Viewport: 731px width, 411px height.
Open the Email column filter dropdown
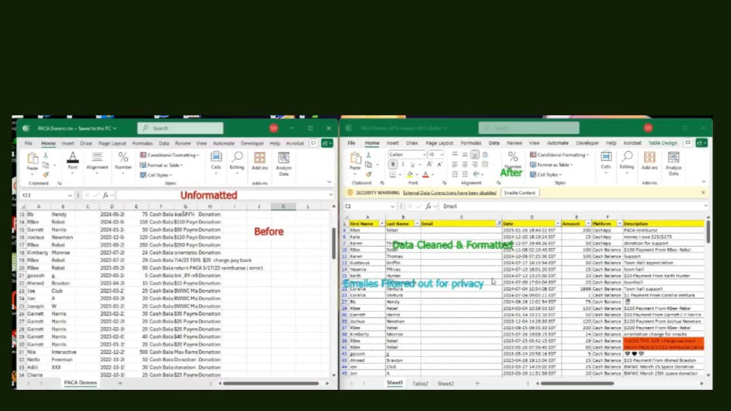coord(499,224)
